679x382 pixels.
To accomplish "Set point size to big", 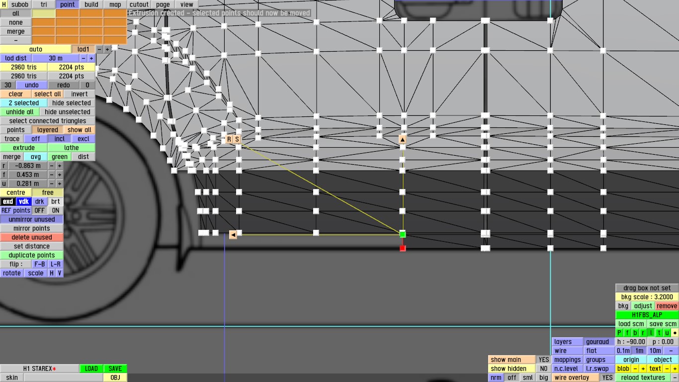I will tap(544, 378).
